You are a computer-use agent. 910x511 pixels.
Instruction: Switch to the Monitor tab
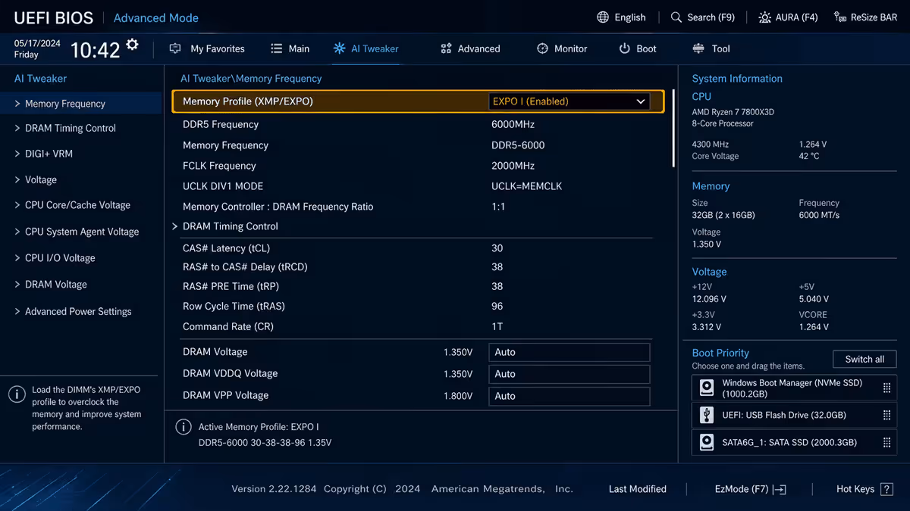click(x=562, y=48)
